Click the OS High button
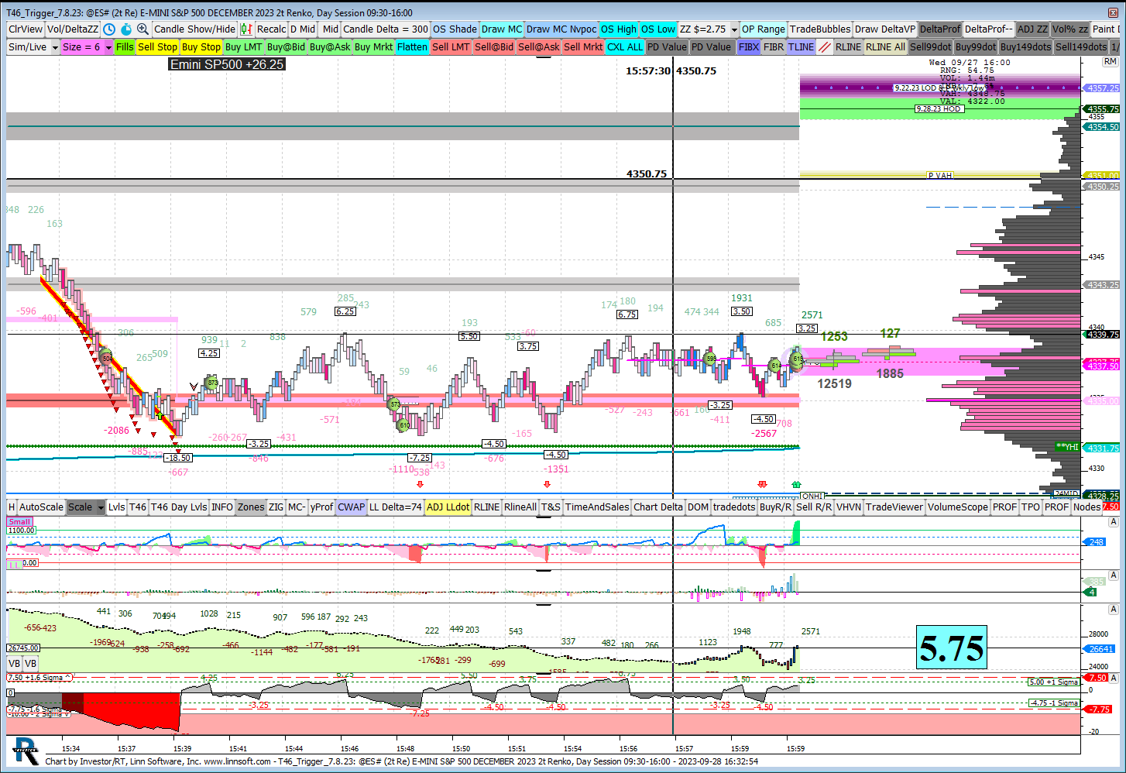Viewport: 1126px width, 773px height. pos(619,29)
